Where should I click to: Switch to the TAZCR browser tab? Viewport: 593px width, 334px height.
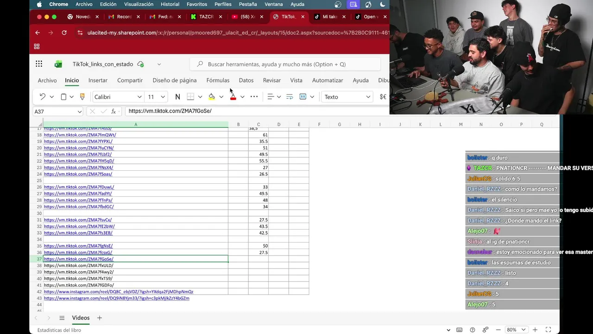[206, 17]
